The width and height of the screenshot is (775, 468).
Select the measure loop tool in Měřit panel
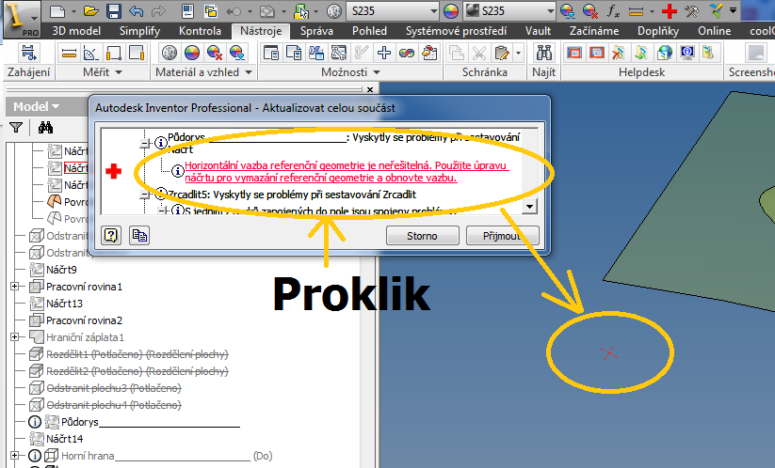point(114,53)
